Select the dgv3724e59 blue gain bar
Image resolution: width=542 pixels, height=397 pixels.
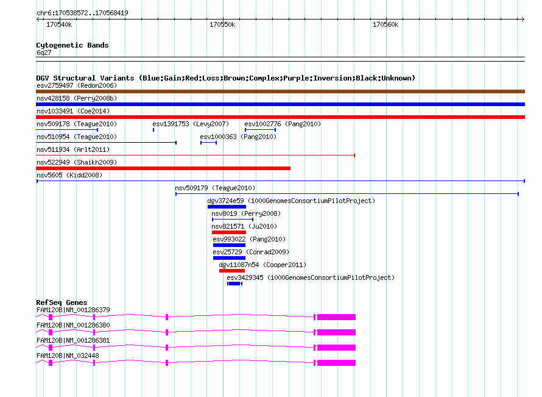(227, 207)
